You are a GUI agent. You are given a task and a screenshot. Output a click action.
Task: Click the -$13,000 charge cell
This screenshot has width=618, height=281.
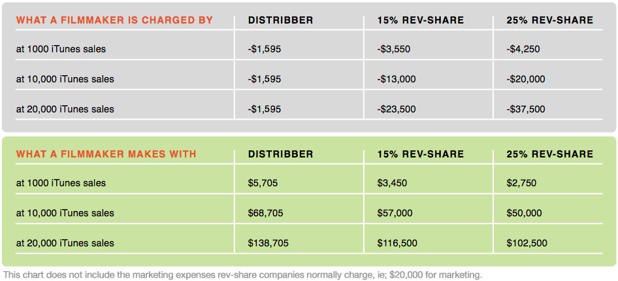click(397, 79)
